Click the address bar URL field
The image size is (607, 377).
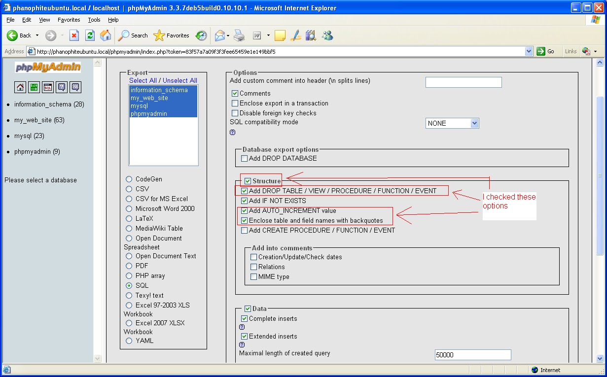tap(280, 51)
